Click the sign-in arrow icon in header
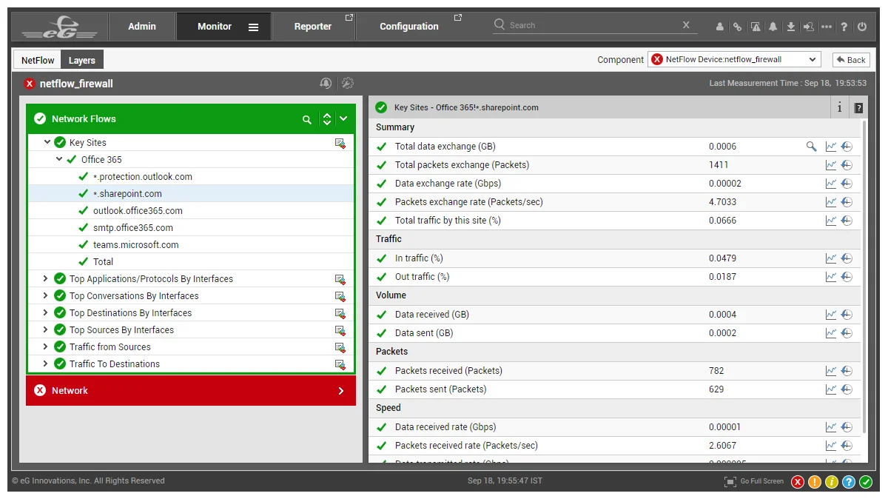 (808, 27)
